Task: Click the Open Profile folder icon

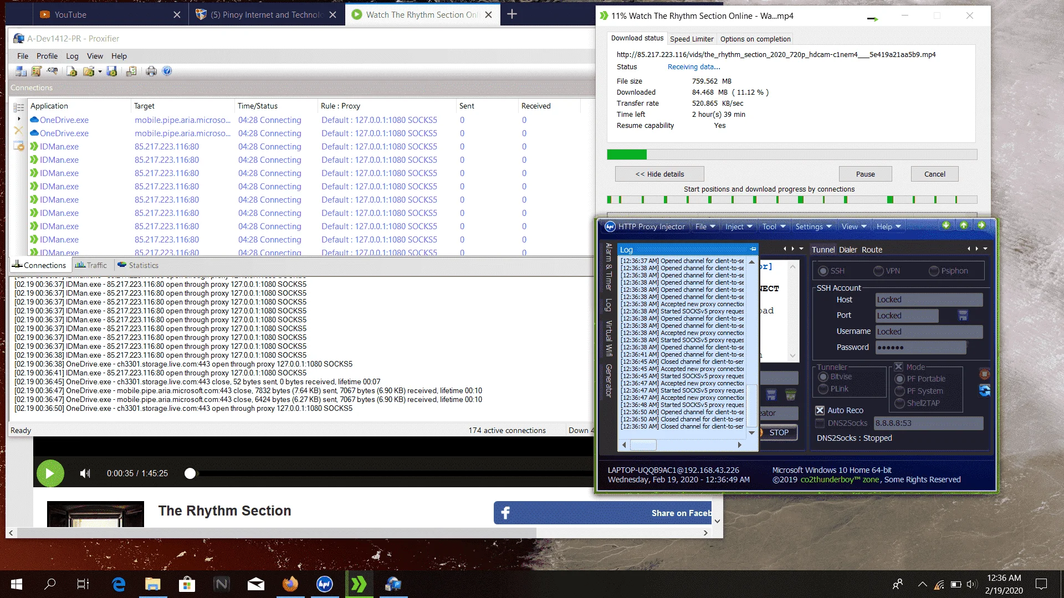Action: click(x=88, y=71)
